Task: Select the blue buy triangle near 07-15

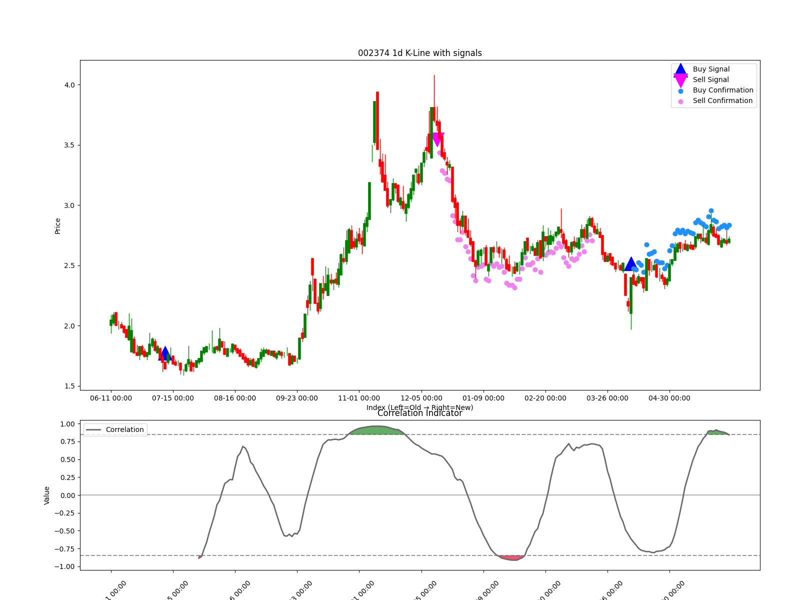Action: point(165,353)
